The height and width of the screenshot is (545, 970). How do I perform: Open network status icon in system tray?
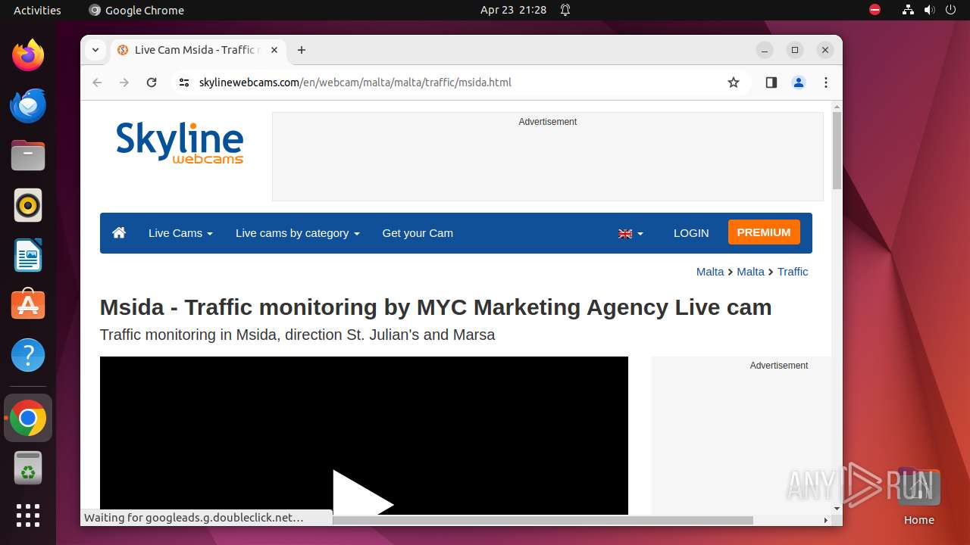pos(908,10)
